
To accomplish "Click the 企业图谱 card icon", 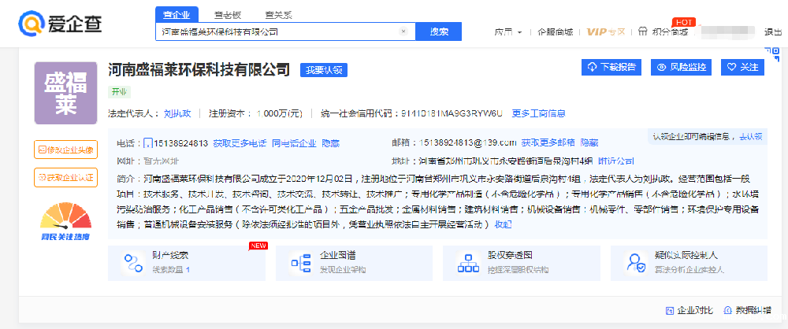I will 302,263.
